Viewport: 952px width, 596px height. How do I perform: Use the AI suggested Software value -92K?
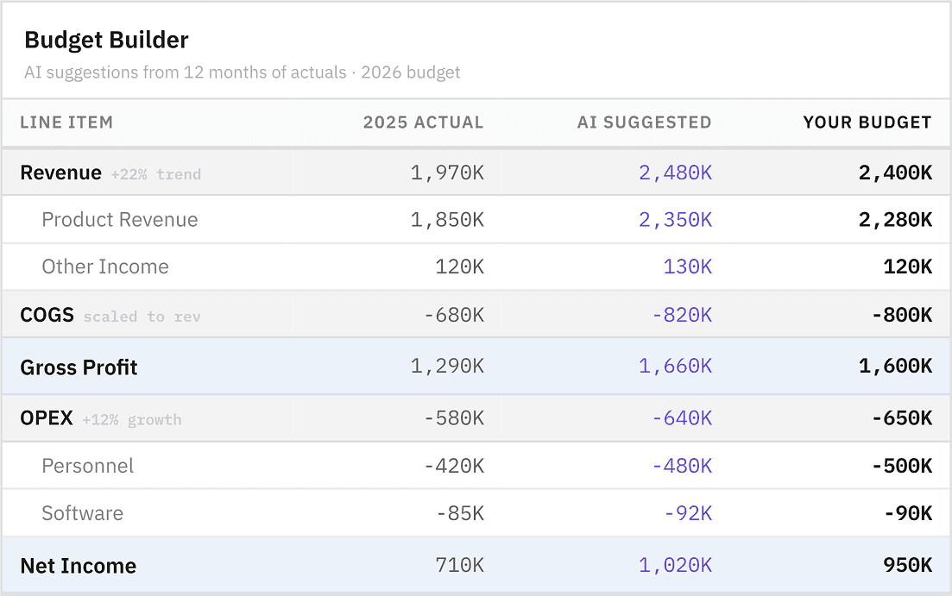coord(687,513)
